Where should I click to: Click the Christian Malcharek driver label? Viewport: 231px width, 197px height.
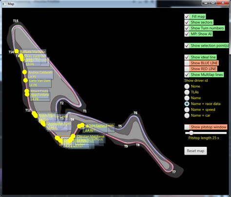coord(91,137)
